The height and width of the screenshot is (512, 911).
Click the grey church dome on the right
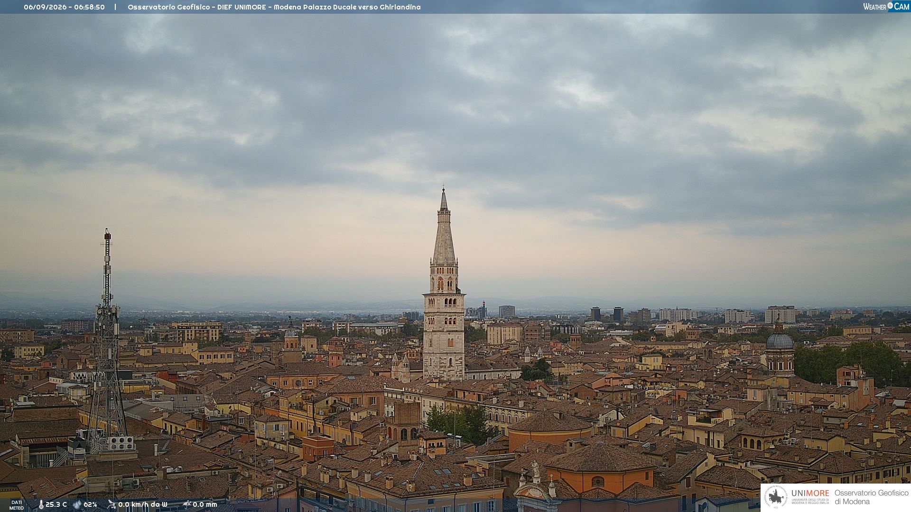coord(780,340)
